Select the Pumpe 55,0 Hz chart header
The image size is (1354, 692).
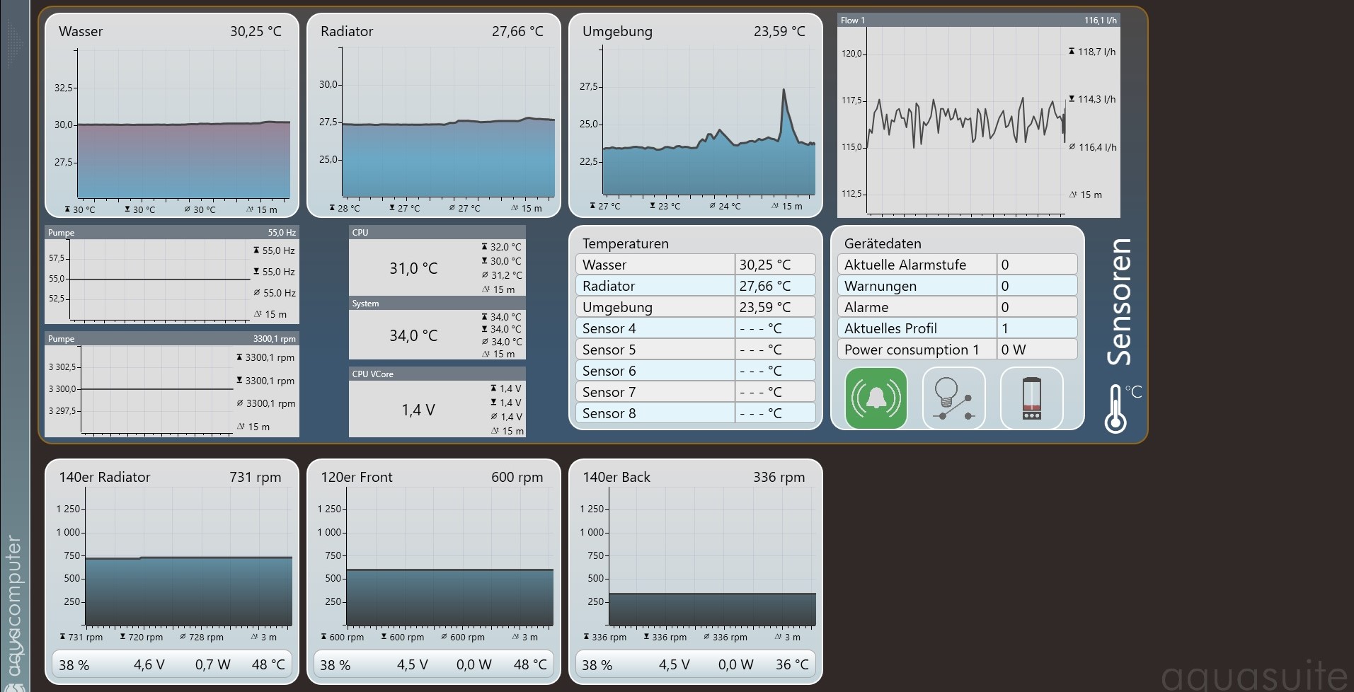point(172,232)
